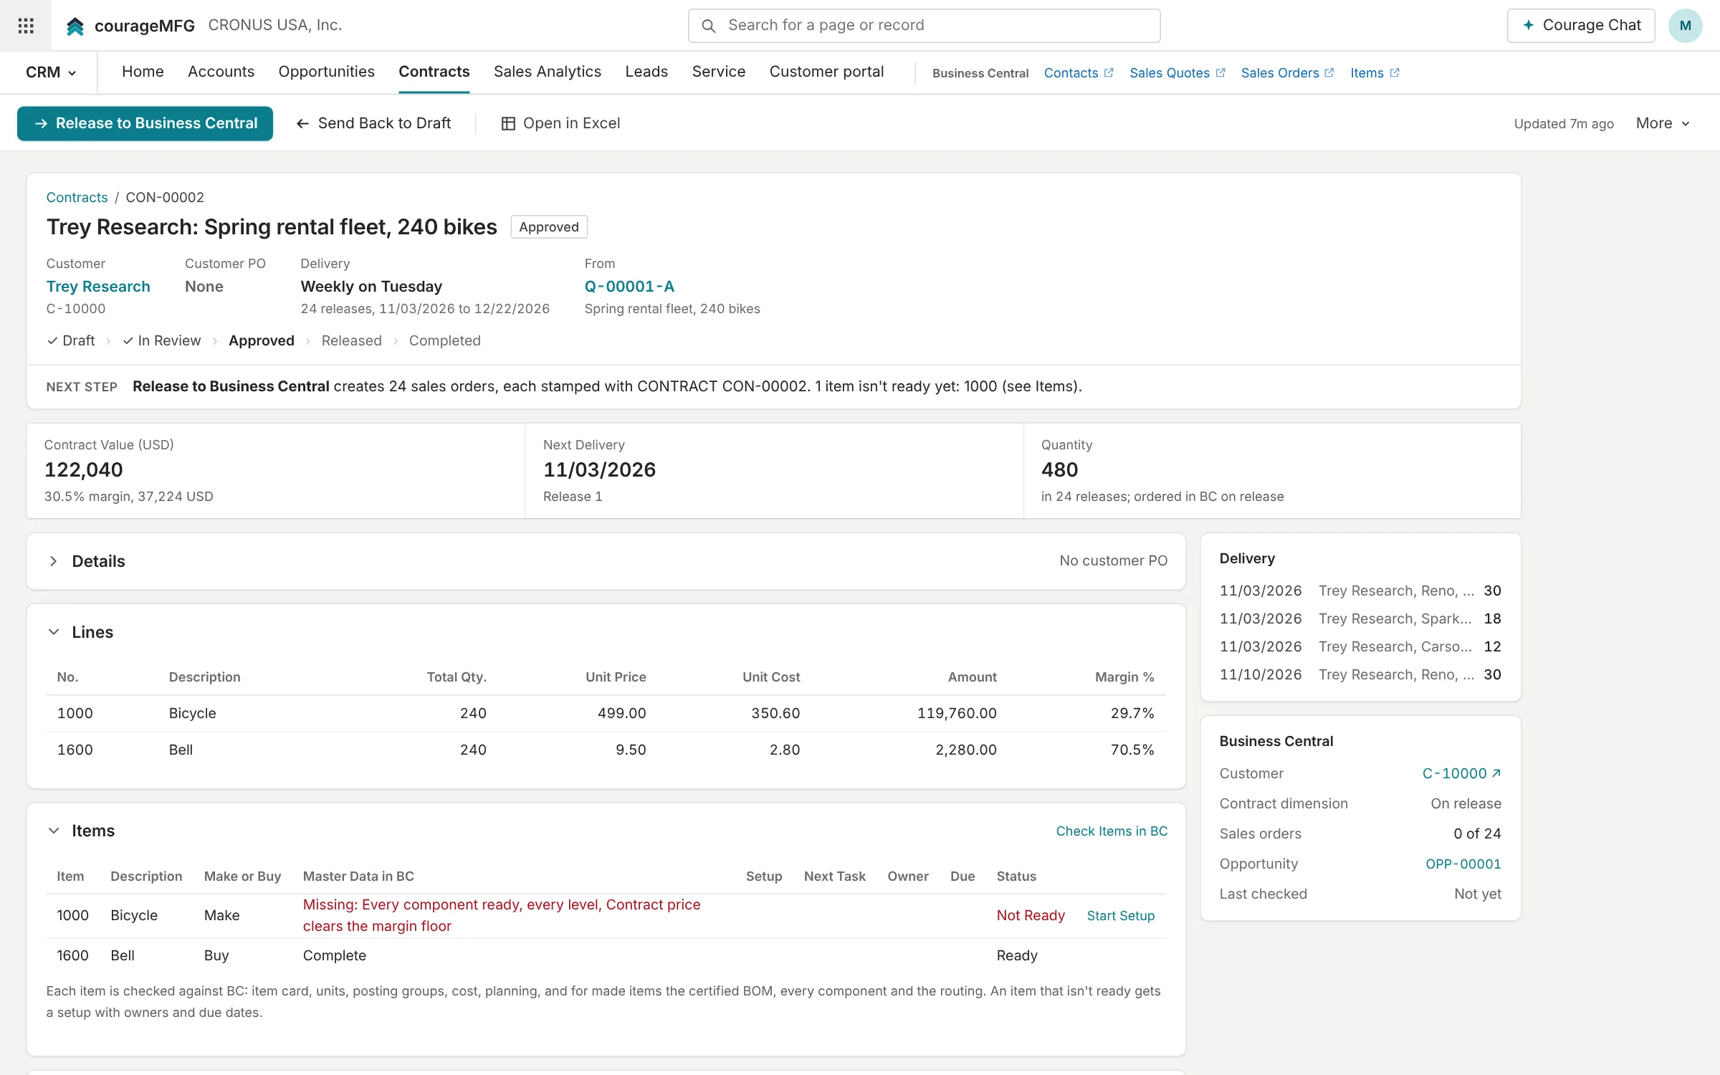
Task: Click Send Back to Draft
Action: pos(373,123)
